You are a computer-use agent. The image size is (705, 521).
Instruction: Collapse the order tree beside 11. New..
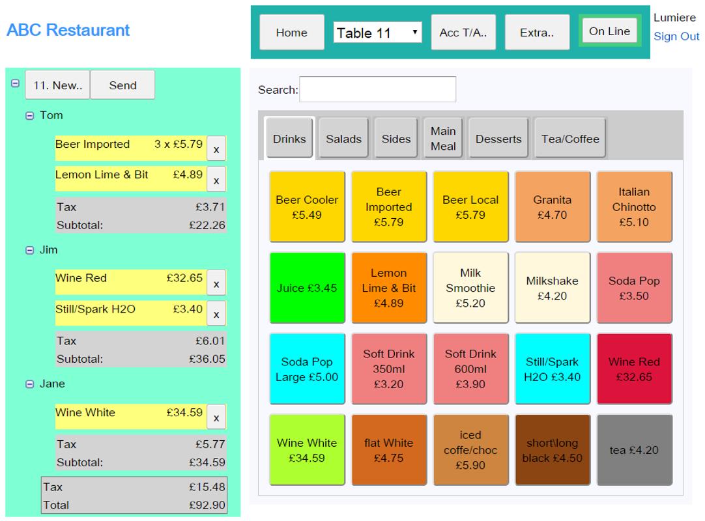[15, 83]
